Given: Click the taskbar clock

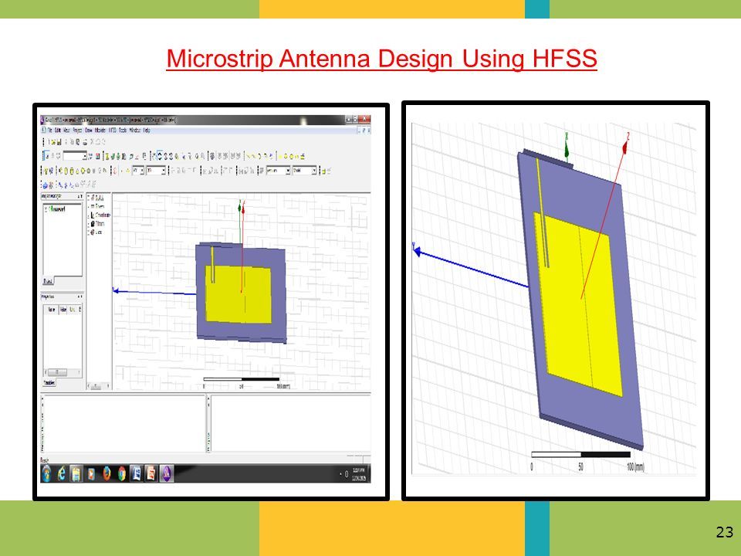Looking at the screenshot, I should pyautogui.click(x=359, y=473).
